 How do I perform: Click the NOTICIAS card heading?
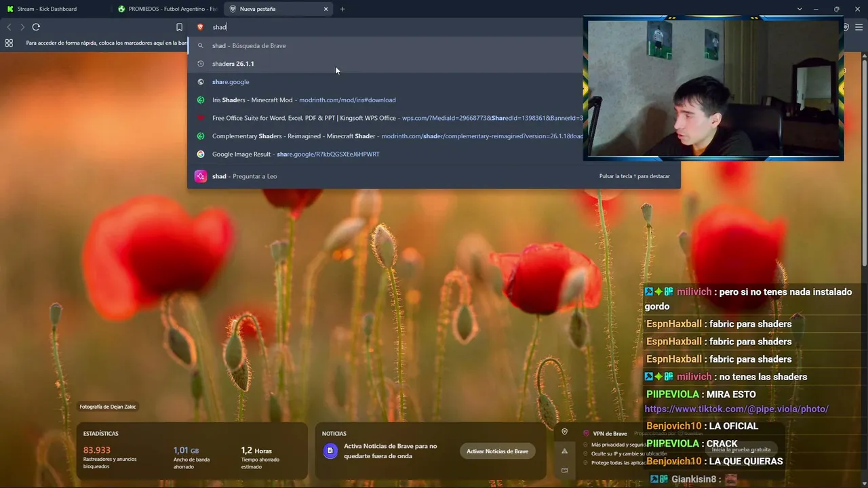coord(334,434)
